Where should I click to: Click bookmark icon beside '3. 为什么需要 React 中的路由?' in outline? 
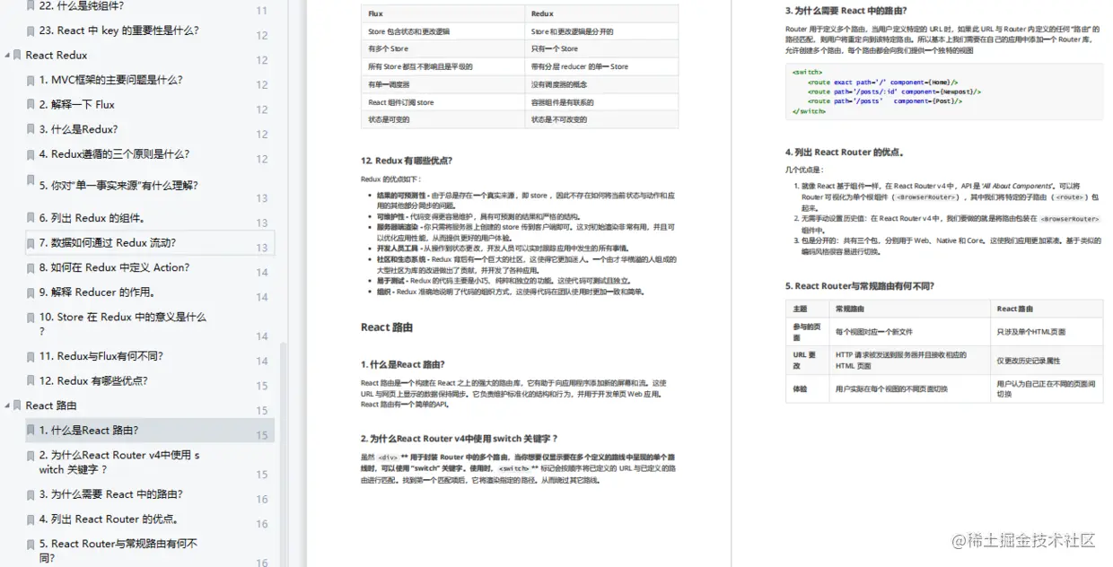tap(31, 494)
